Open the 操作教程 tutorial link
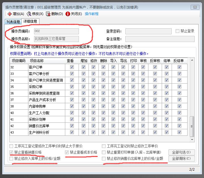Screen dimensions: 204x178 pos(92,14)
